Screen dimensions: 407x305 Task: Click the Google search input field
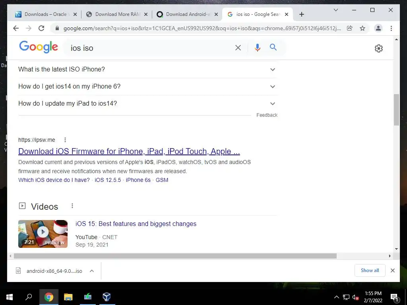pos(151,48)
